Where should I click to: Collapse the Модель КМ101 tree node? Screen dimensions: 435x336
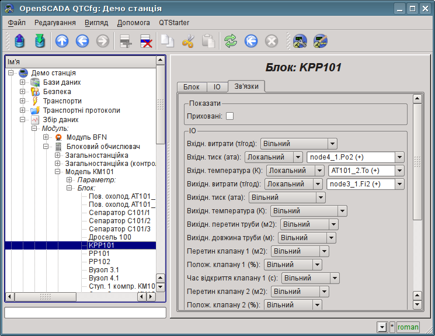point(58,172)
